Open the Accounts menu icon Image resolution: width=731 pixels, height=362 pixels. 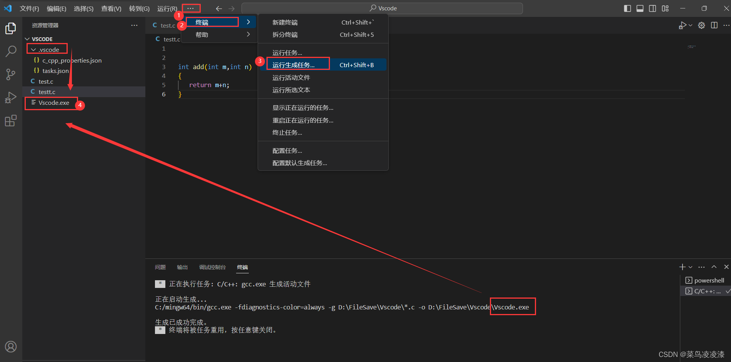(11, 347)
